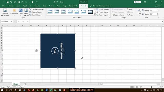Image resolution: width=164 pixels, height=92 pixels.
Task: Open Task View in the taskbar
Action: tap(11, 90)
